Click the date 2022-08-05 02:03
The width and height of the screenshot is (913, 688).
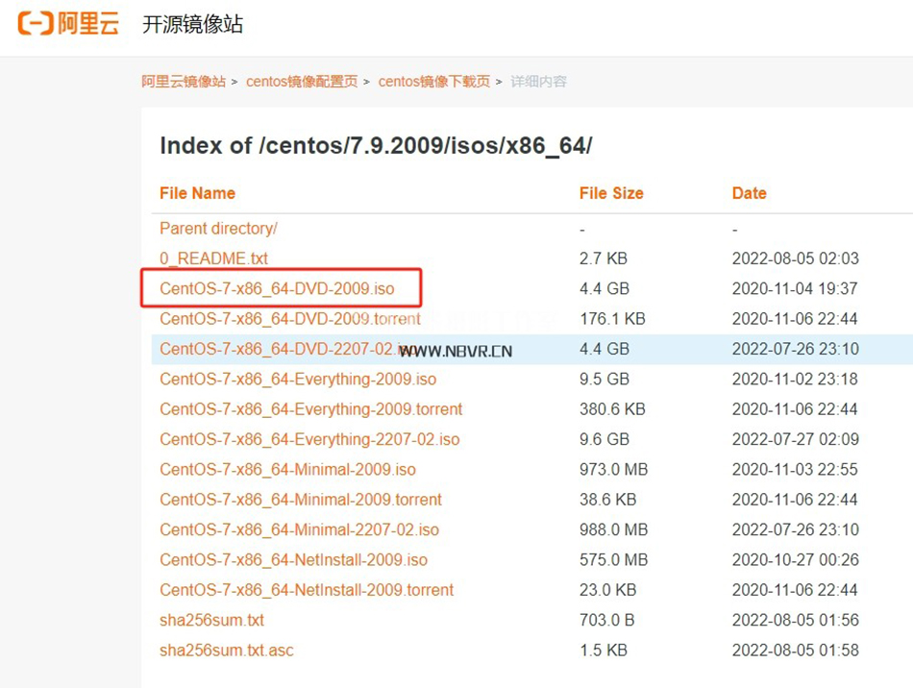click(796, 258)
